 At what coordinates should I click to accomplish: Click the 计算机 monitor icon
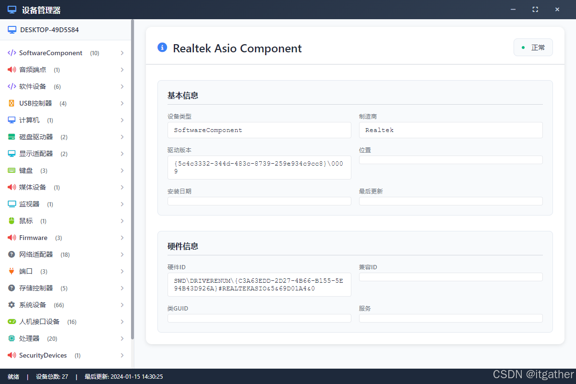[12, 120]
